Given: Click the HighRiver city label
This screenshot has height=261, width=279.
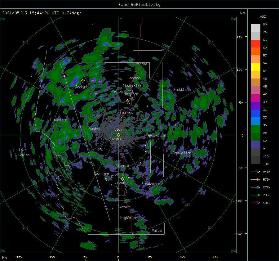Looking at the screenshot, I should (128, 218).
